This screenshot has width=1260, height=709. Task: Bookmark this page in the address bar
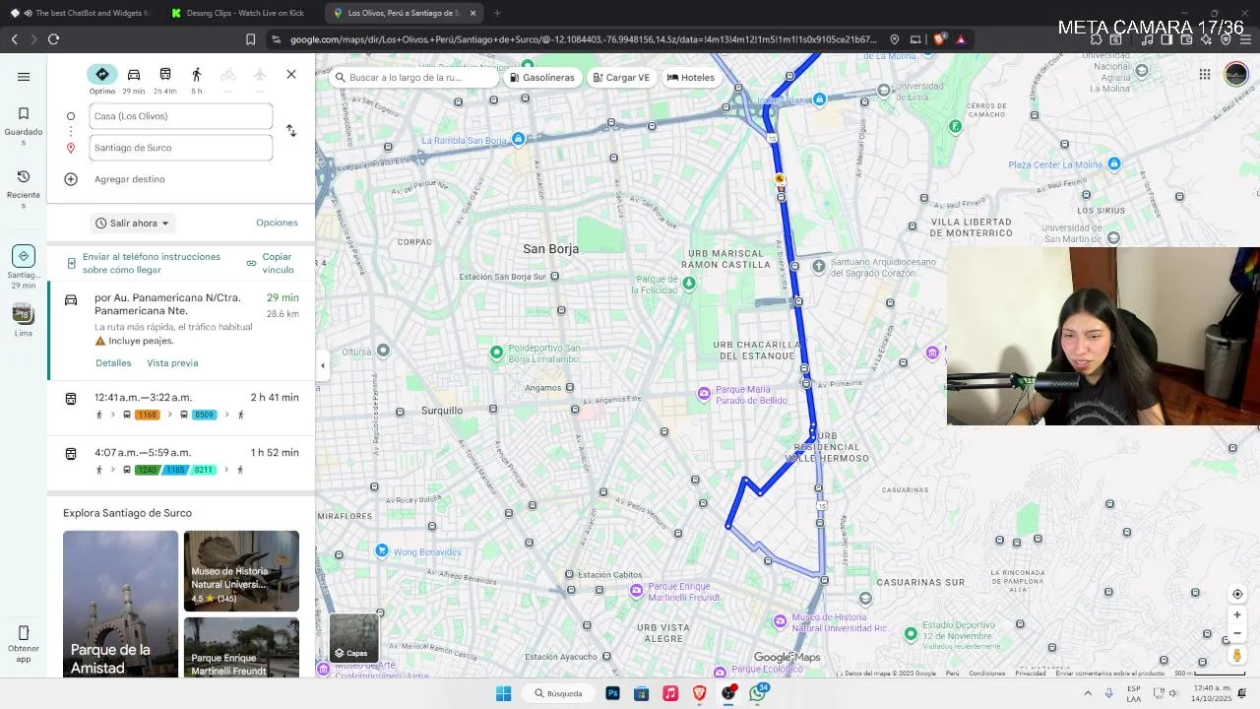[x=250, y=39]
